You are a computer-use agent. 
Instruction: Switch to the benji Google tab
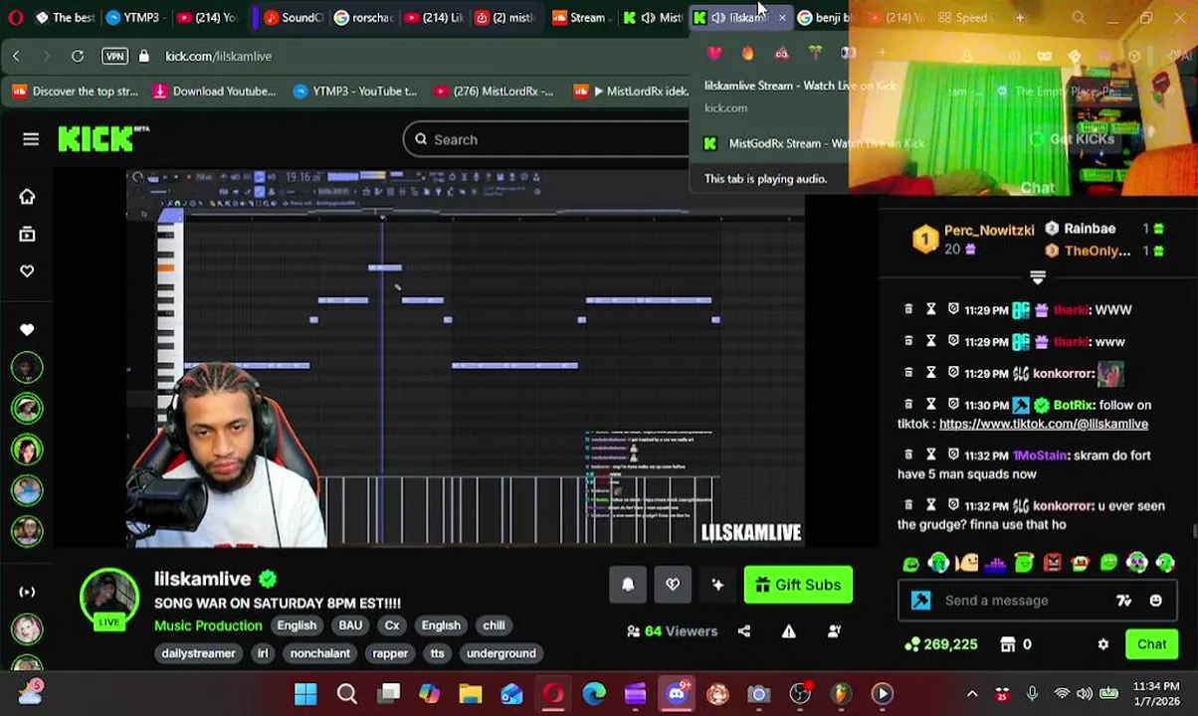pos(824,17)
